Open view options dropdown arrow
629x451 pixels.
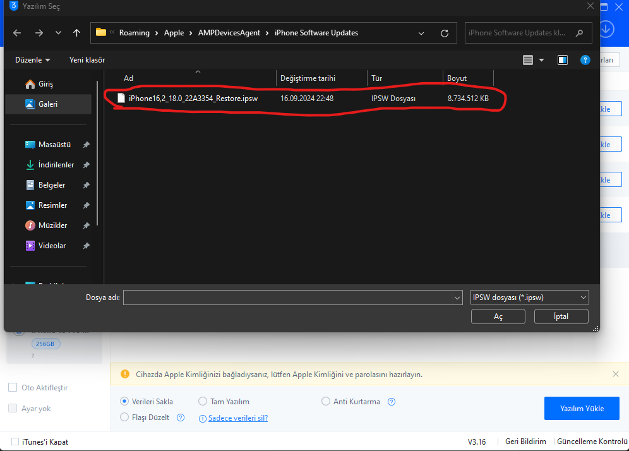(x=542, y=60)
